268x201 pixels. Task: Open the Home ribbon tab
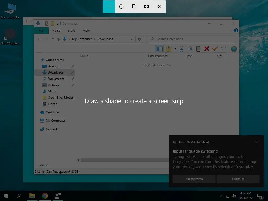point(56,31)
